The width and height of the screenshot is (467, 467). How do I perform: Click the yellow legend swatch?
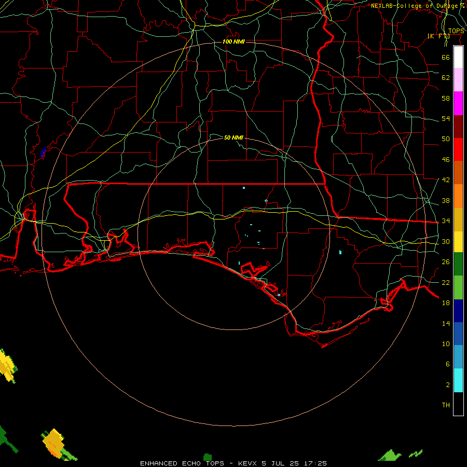coord(458,241)
